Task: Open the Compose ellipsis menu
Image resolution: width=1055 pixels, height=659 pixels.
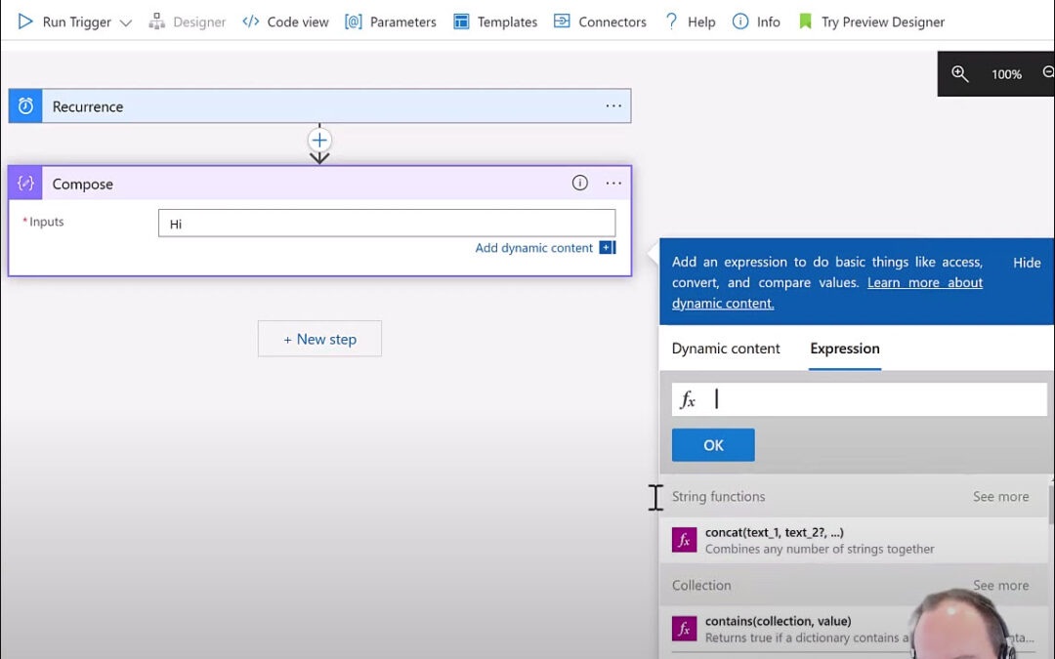Action: (x=613, y=183)
